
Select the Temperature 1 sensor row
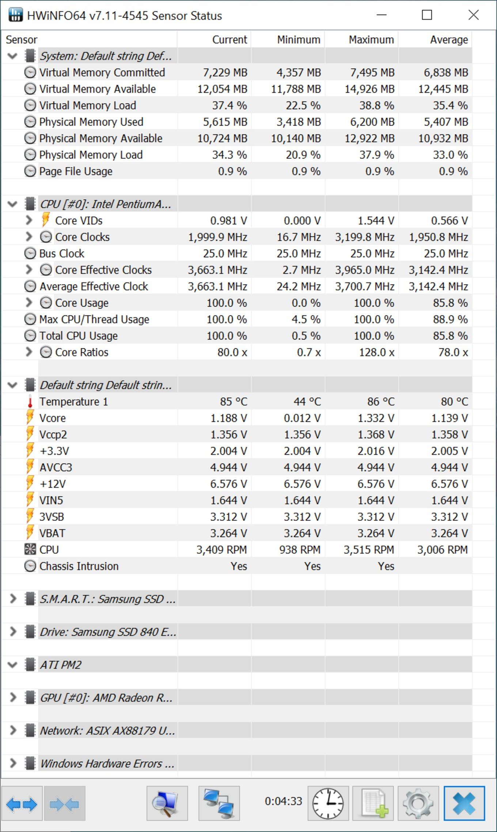237,402
